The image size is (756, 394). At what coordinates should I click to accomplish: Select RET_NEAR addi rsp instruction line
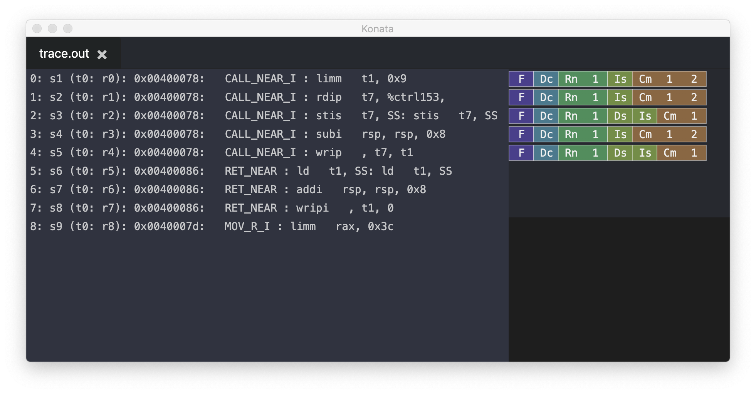click(x=228, y=189)
